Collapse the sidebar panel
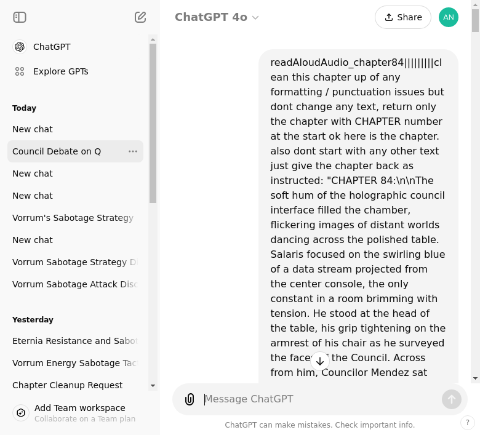 (x=20, y=17)
